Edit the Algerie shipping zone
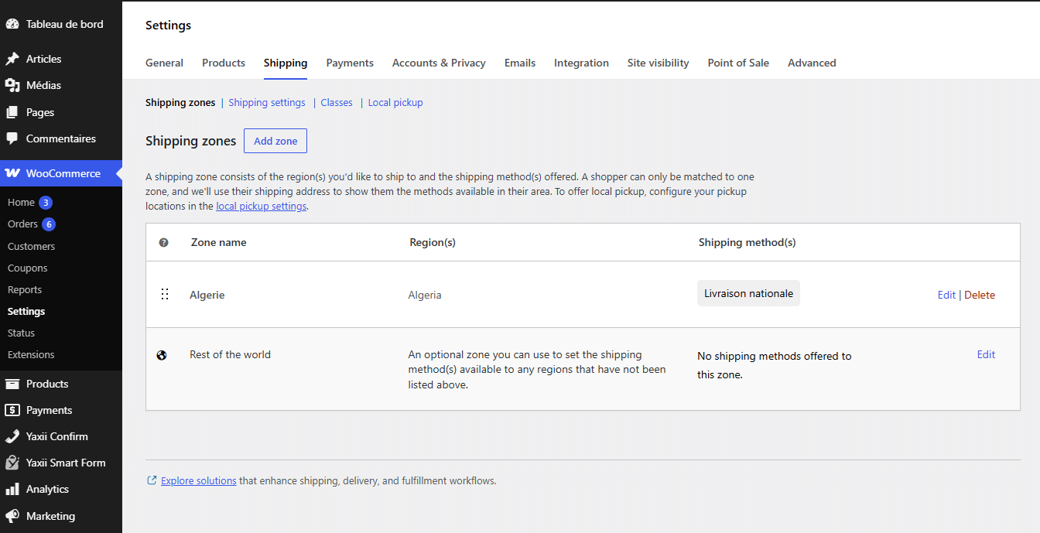The width and height of the screenshot is (1040, 533). coord(946,295)
